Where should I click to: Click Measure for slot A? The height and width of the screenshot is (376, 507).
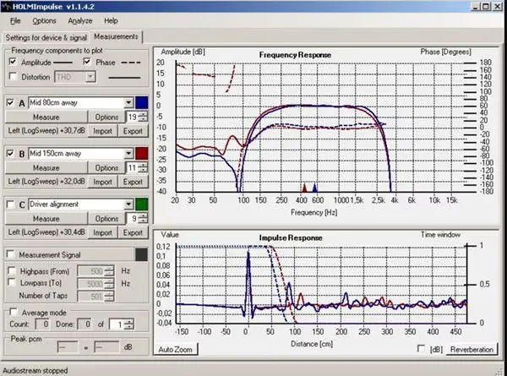pos(46,117)
